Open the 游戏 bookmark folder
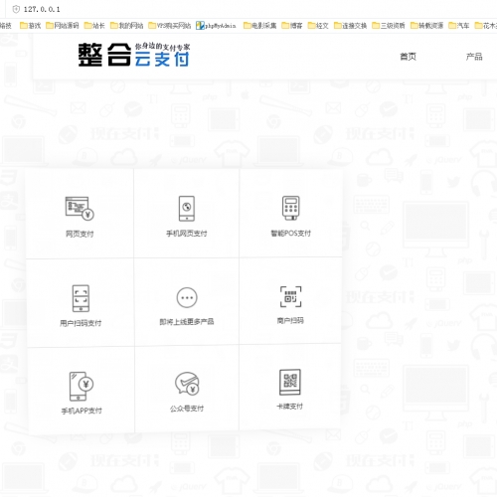This screenshot has height=497, width=497. pos(30,26)
